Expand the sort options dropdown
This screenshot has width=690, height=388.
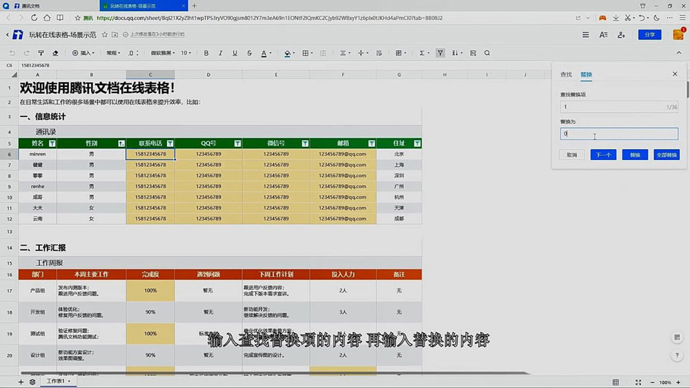[x=457, y=53]
